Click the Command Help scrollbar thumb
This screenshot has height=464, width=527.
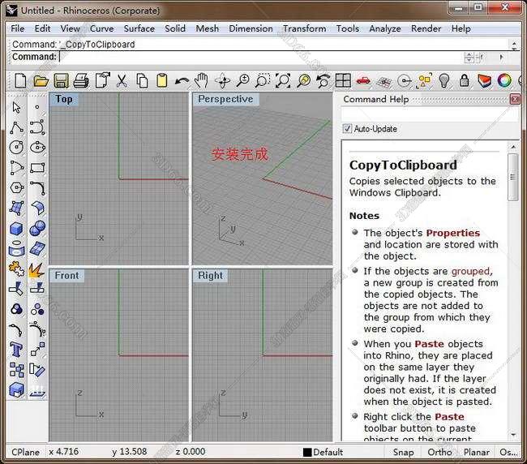(512, 177)
